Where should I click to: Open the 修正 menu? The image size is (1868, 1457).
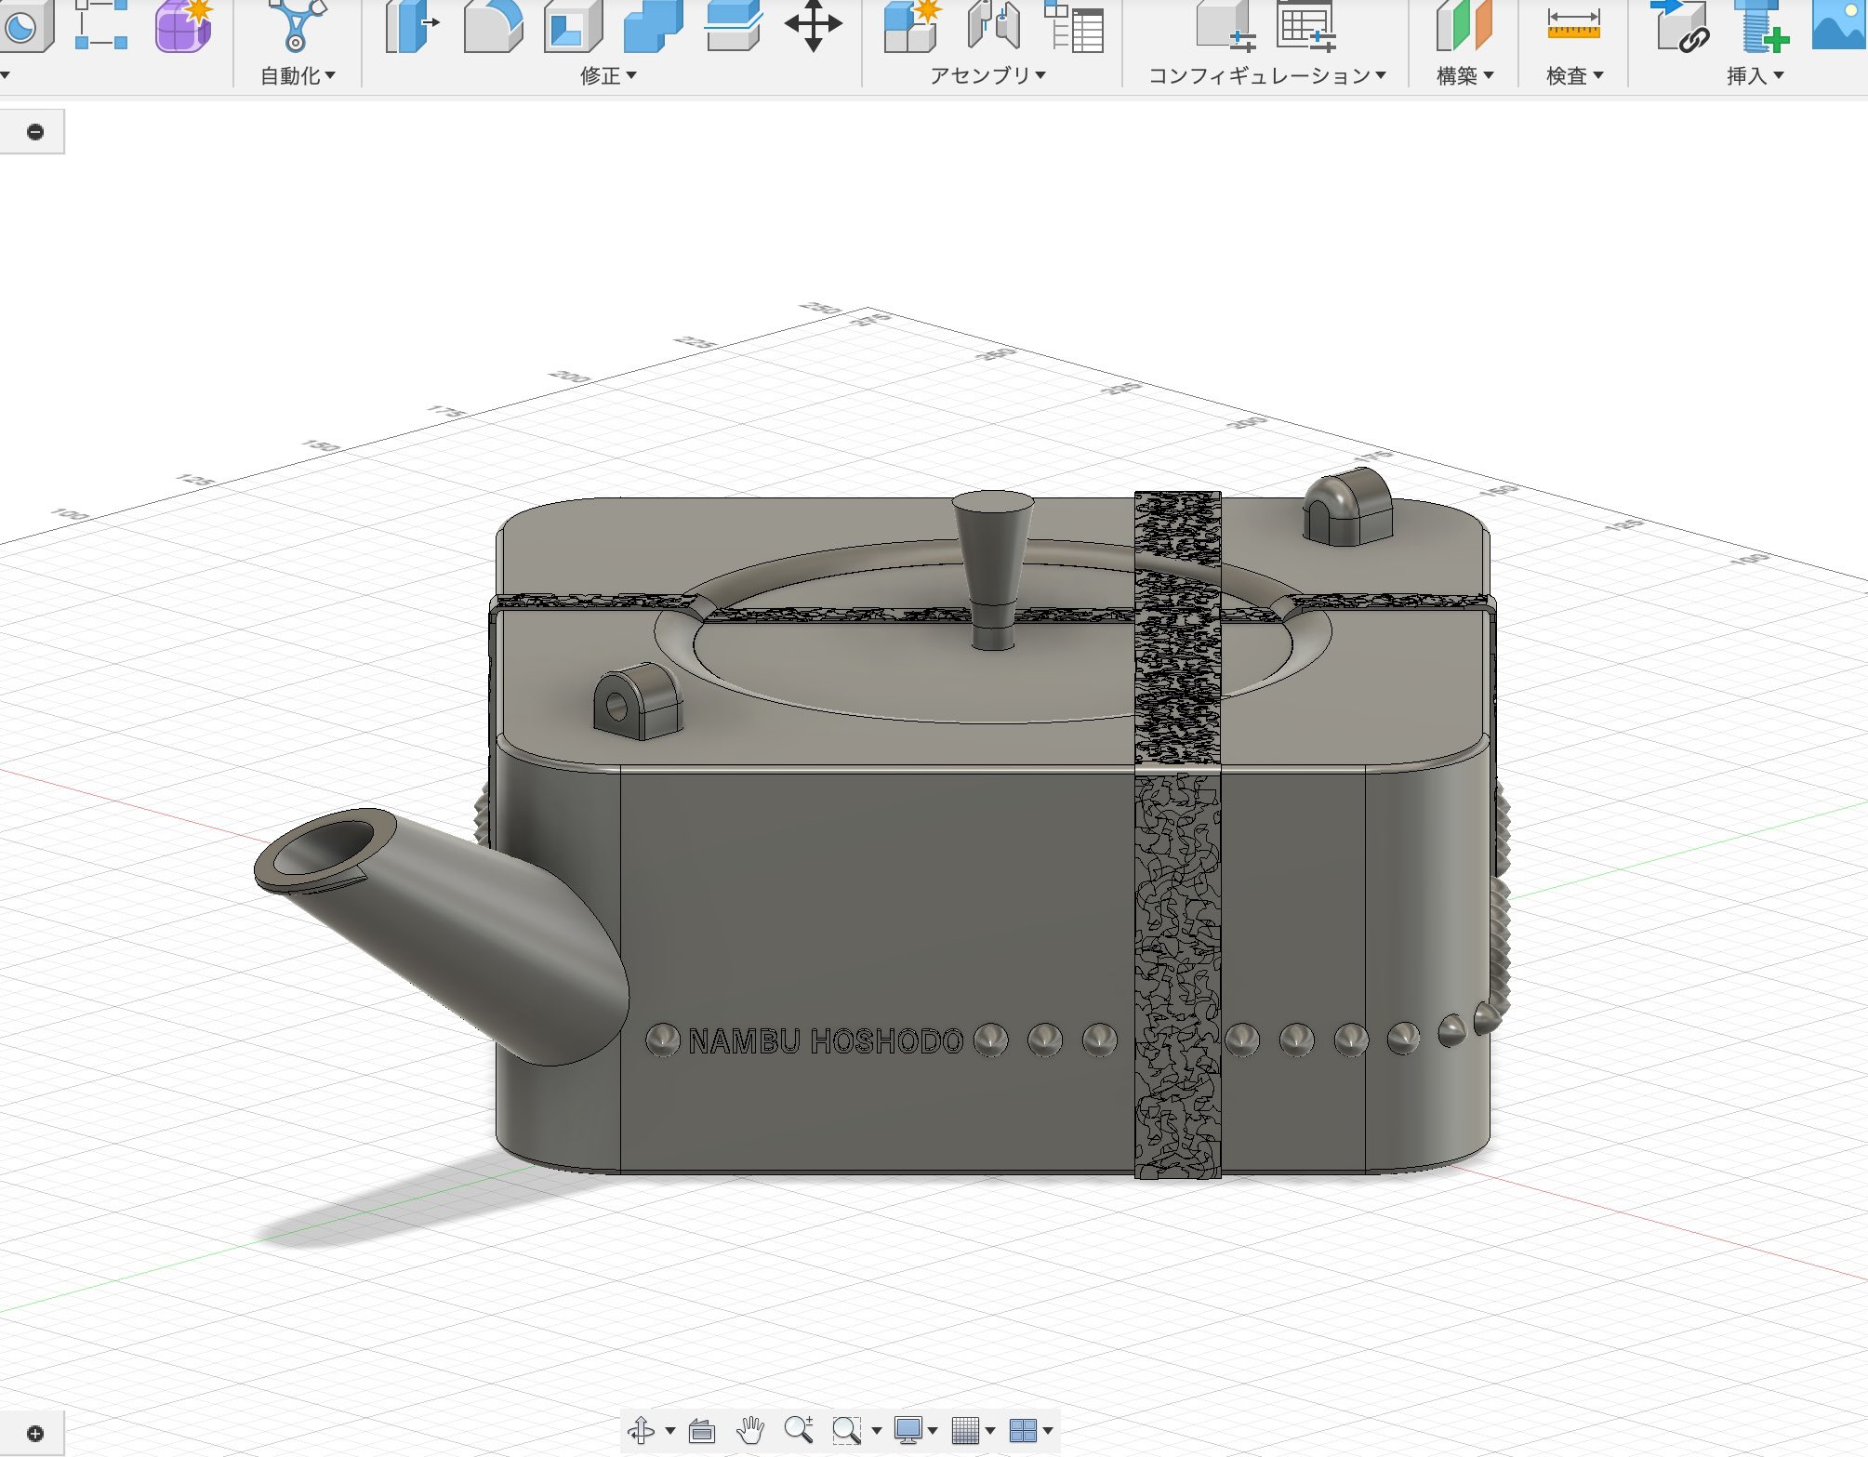point(608,76)
